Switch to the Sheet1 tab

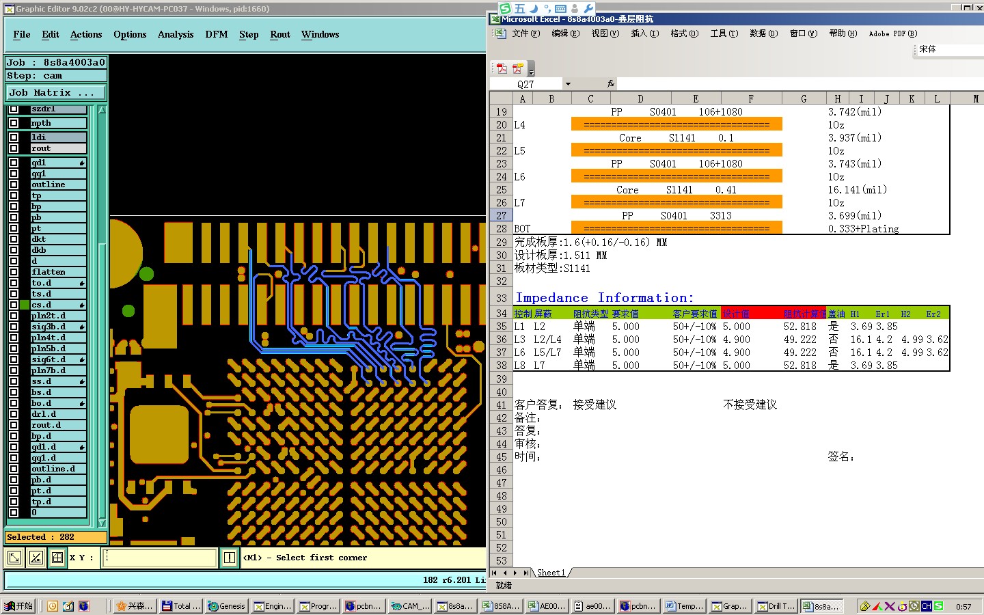tap(551, 573)
